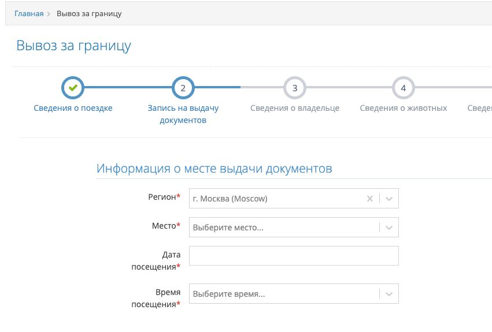Click the "Регион" field label
The image size is (492, 332).
click(x=164, y=197)
